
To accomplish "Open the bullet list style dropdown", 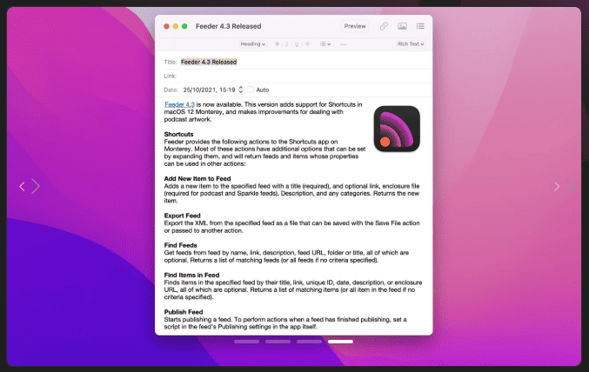I will pyautogui.click(x=325, y=44).
